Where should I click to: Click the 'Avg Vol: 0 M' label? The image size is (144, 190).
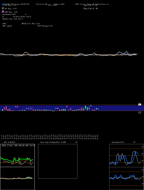90,5
